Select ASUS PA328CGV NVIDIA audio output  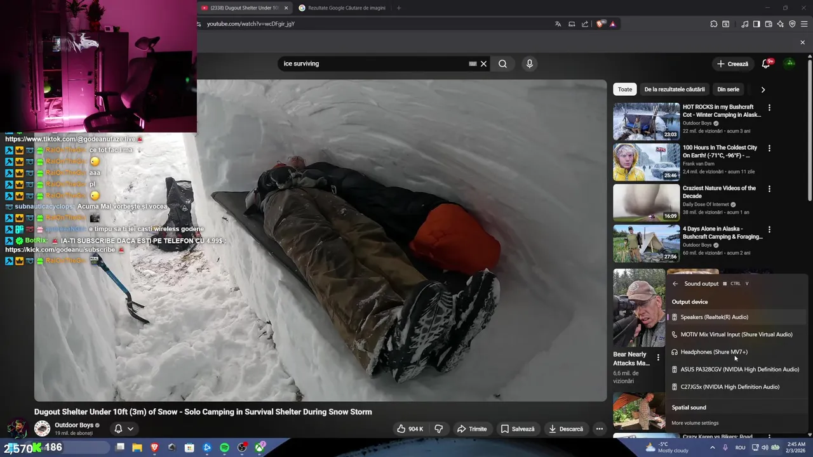[737, 369]
